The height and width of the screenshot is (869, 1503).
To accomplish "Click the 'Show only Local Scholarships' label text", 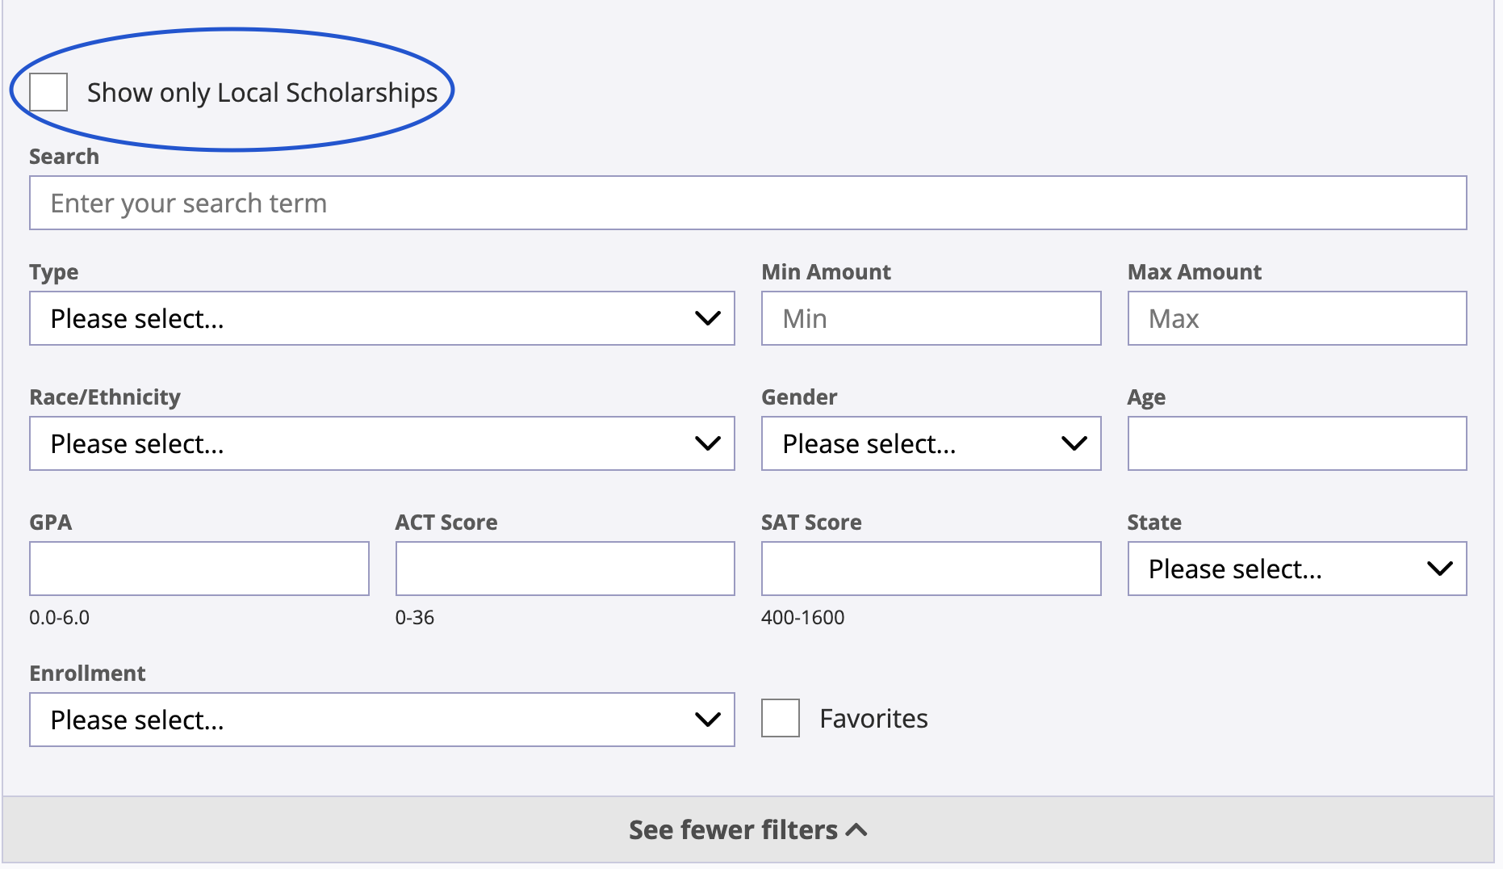I will (262, 93).
